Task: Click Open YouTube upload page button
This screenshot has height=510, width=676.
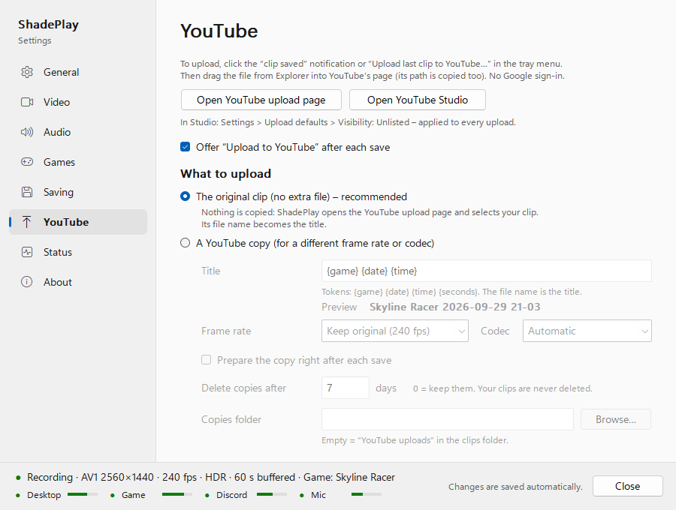Action: click(x=261, y=100)
